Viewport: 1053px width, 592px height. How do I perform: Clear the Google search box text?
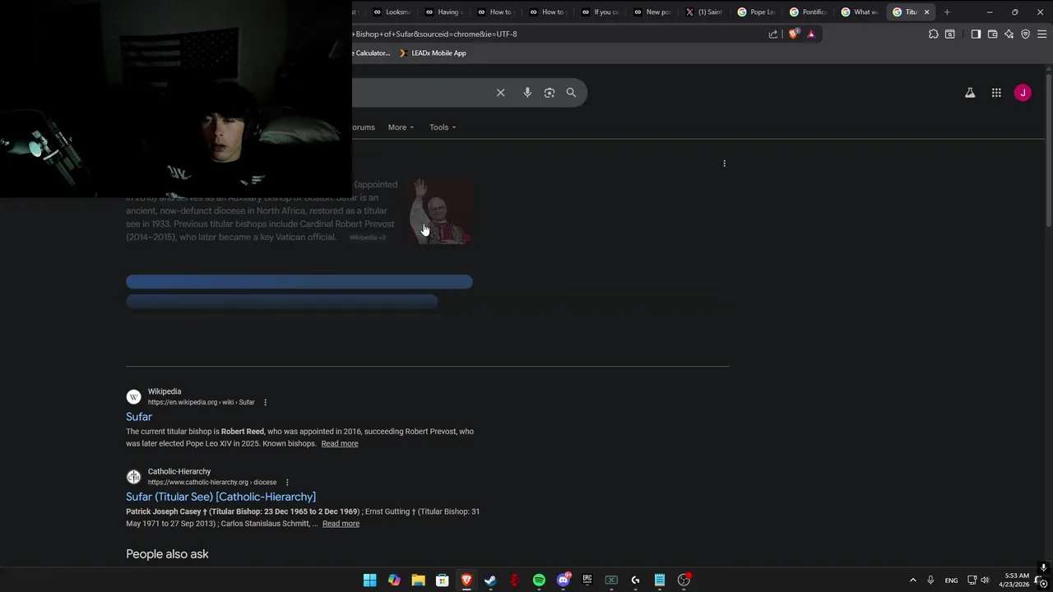pos(500,93)
